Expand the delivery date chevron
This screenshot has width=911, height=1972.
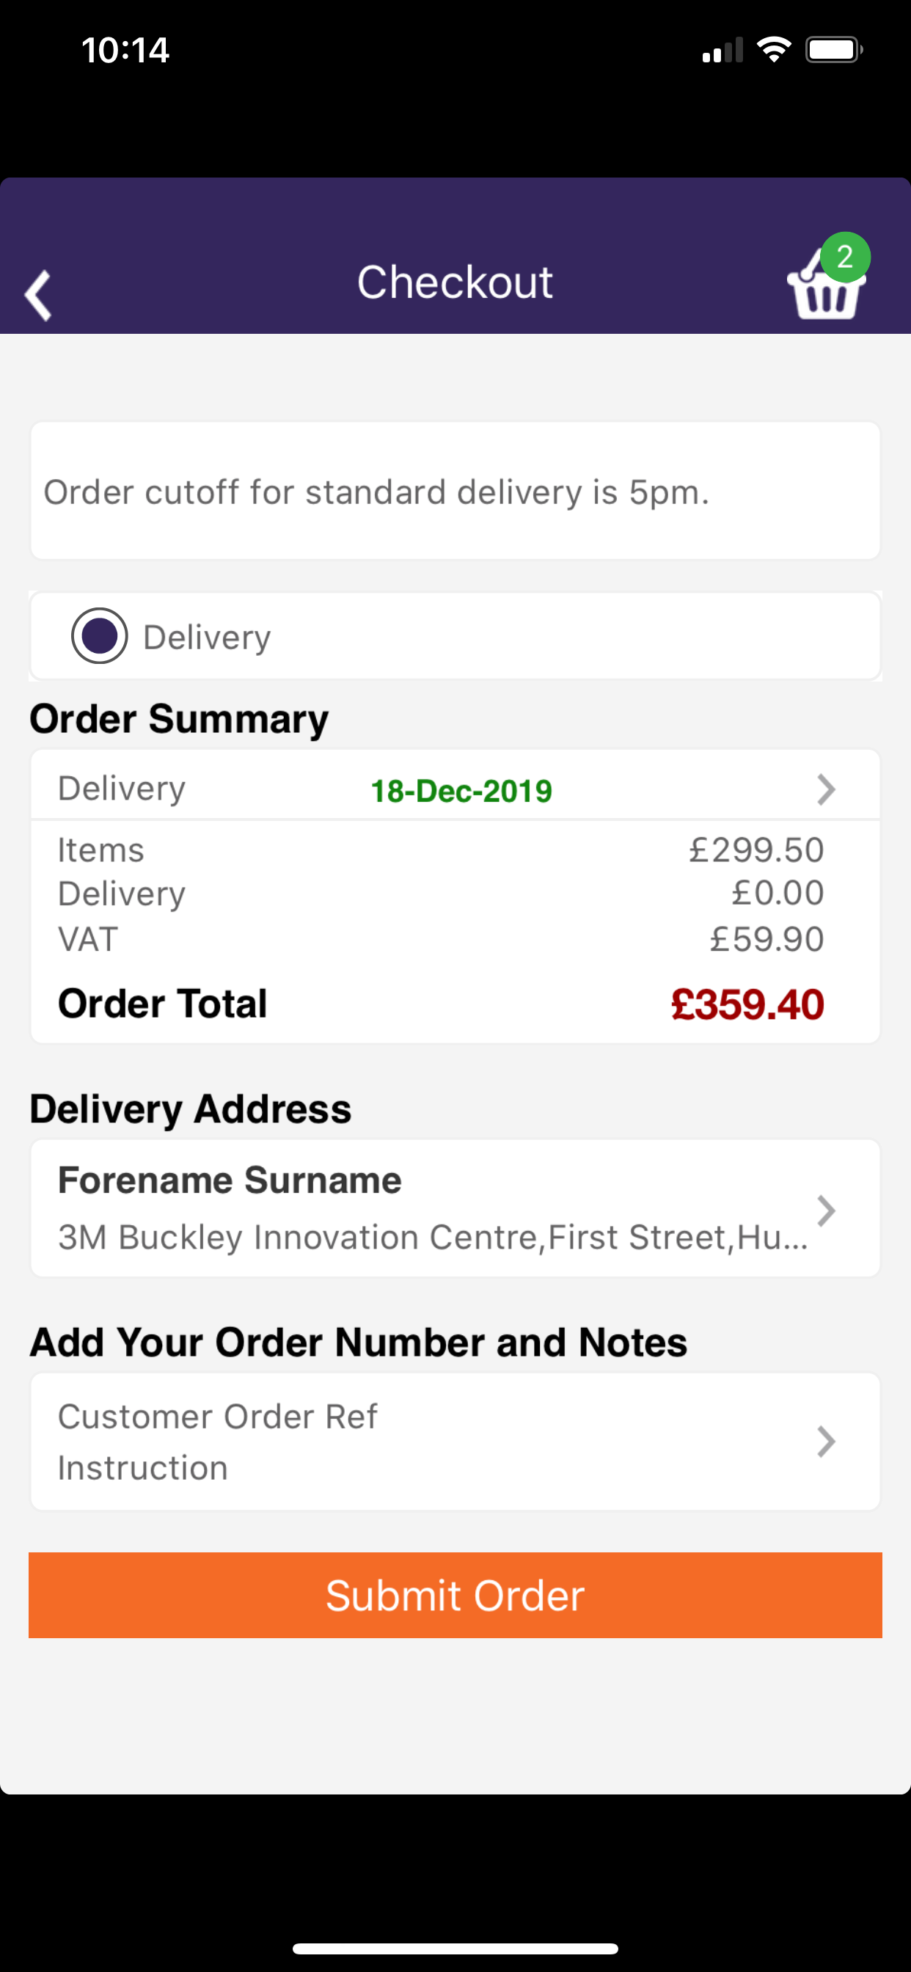826,790
